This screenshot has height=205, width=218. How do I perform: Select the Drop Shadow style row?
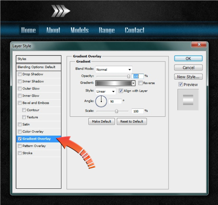point(39,74)
